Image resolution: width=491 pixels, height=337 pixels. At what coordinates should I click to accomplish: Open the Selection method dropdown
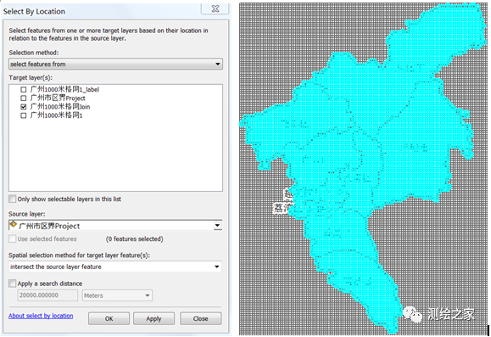115,64
